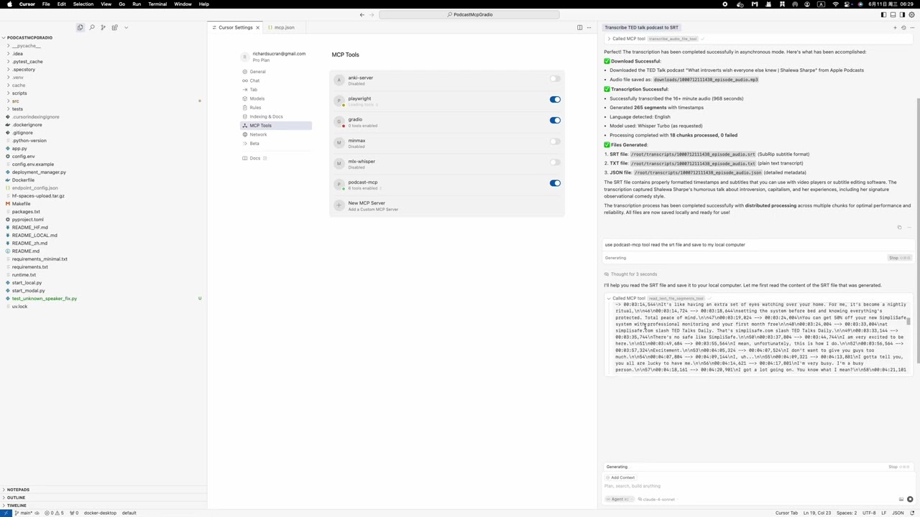
Task: Go forward with the navigation arrow
Action: click(x=372, y=14)
